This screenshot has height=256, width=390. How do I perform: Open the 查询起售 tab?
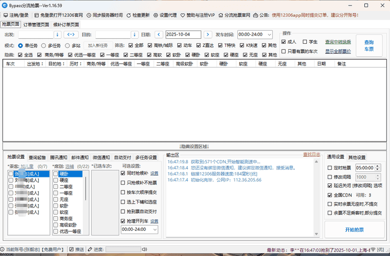pos(37,157)
